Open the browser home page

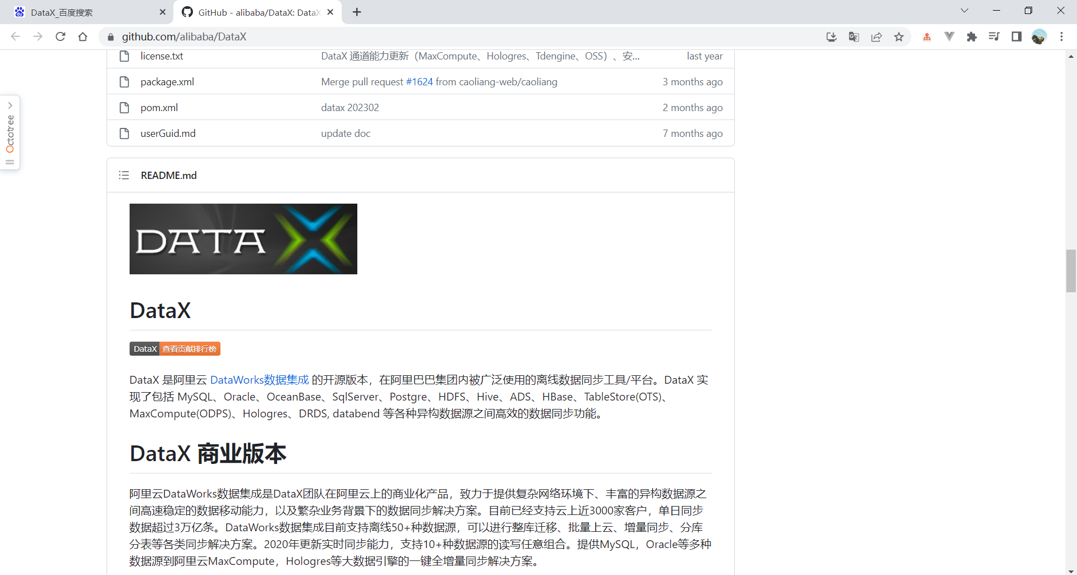[x=83, y=36]
